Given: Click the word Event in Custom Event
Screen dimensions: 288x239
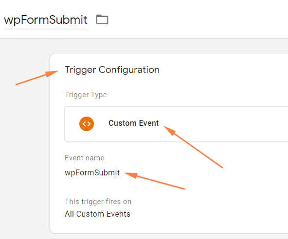Looking at the screenshot, I should (149, 123).
